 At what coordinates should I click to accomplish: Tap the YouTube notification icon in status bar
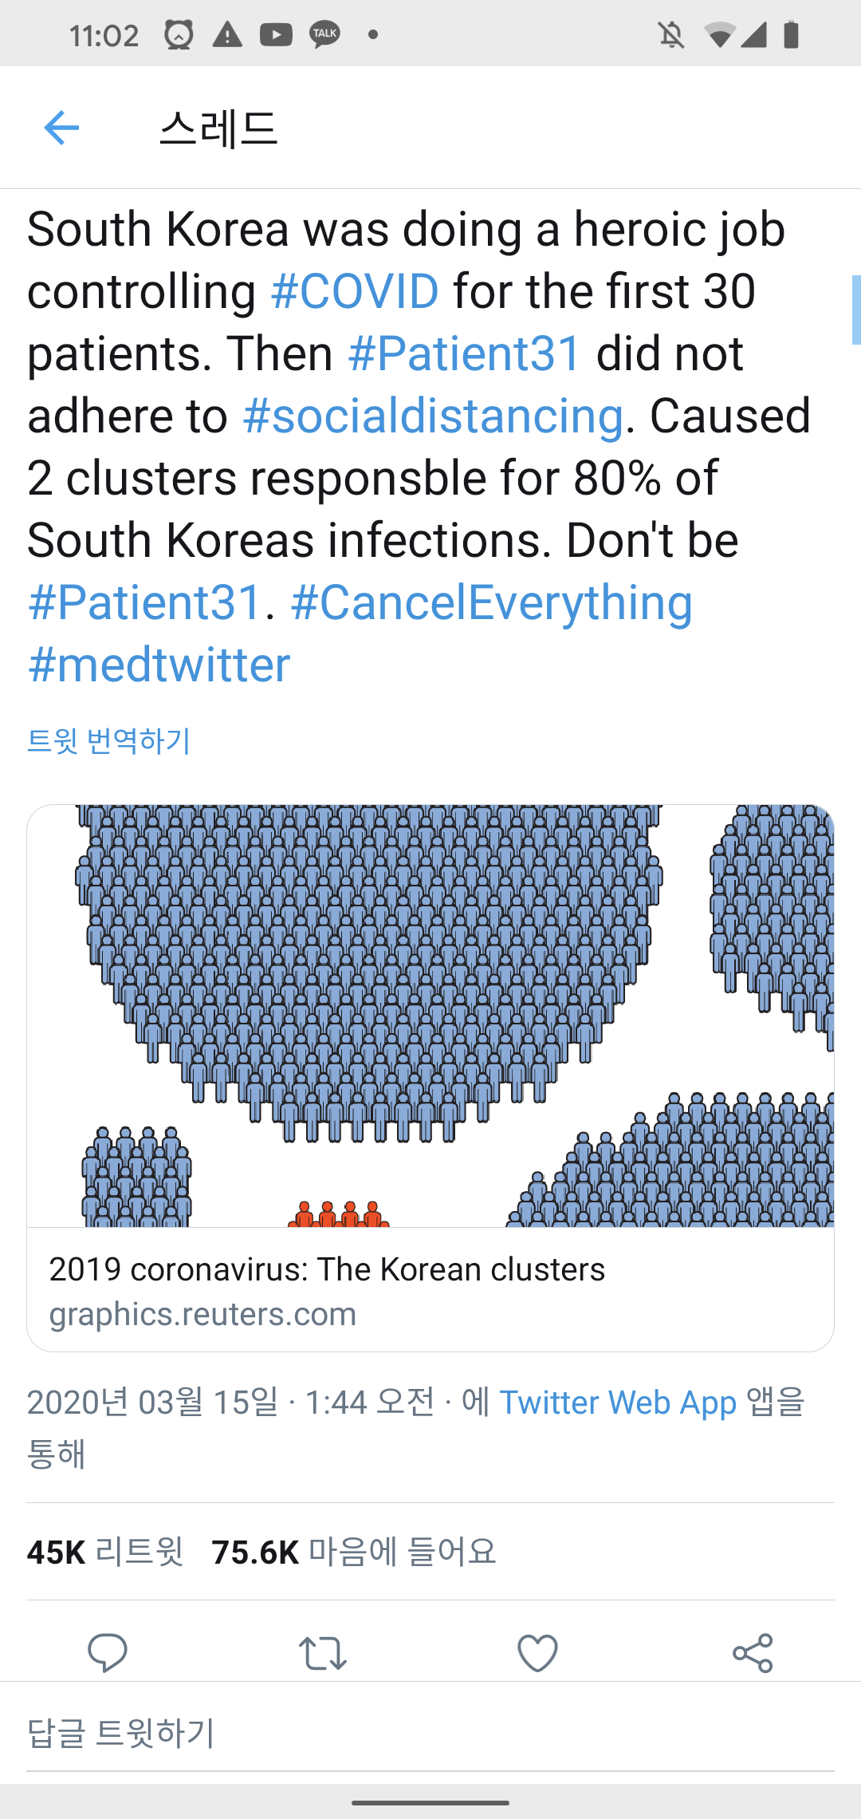(x=276, y=35)
